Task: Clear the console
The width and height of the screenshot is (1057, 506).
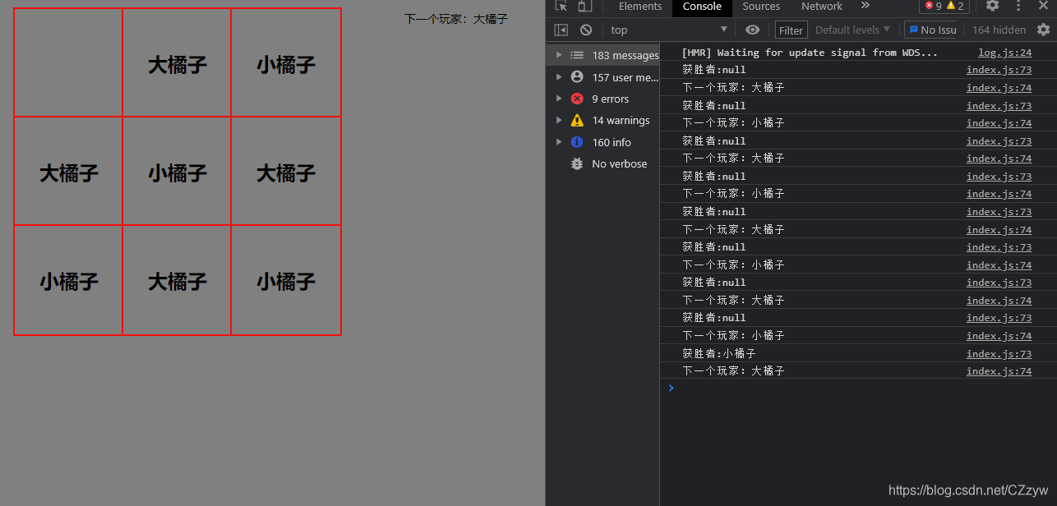Action: [585, 29]
